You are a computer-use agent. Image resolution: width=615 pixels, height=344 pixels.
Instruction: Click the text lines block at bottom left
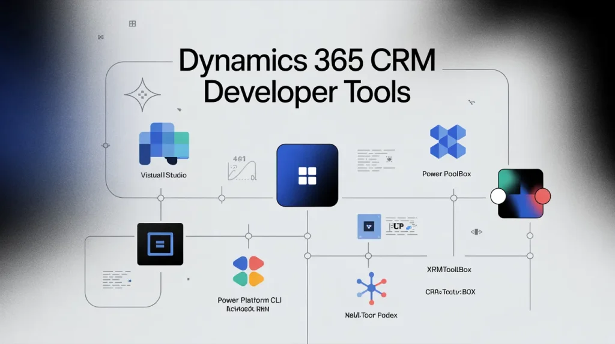pos(117,279)
